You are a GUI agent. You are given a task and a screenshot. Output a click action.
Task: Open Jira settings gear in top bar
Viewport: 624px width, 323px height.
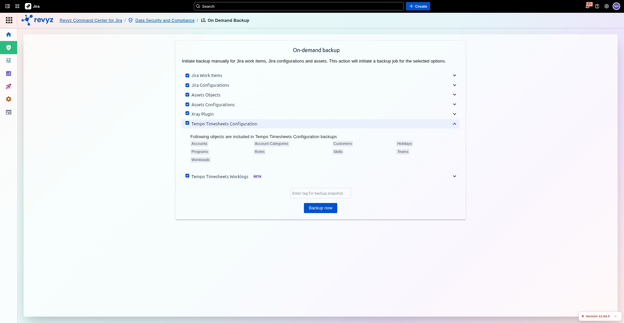tap(606, 6)
